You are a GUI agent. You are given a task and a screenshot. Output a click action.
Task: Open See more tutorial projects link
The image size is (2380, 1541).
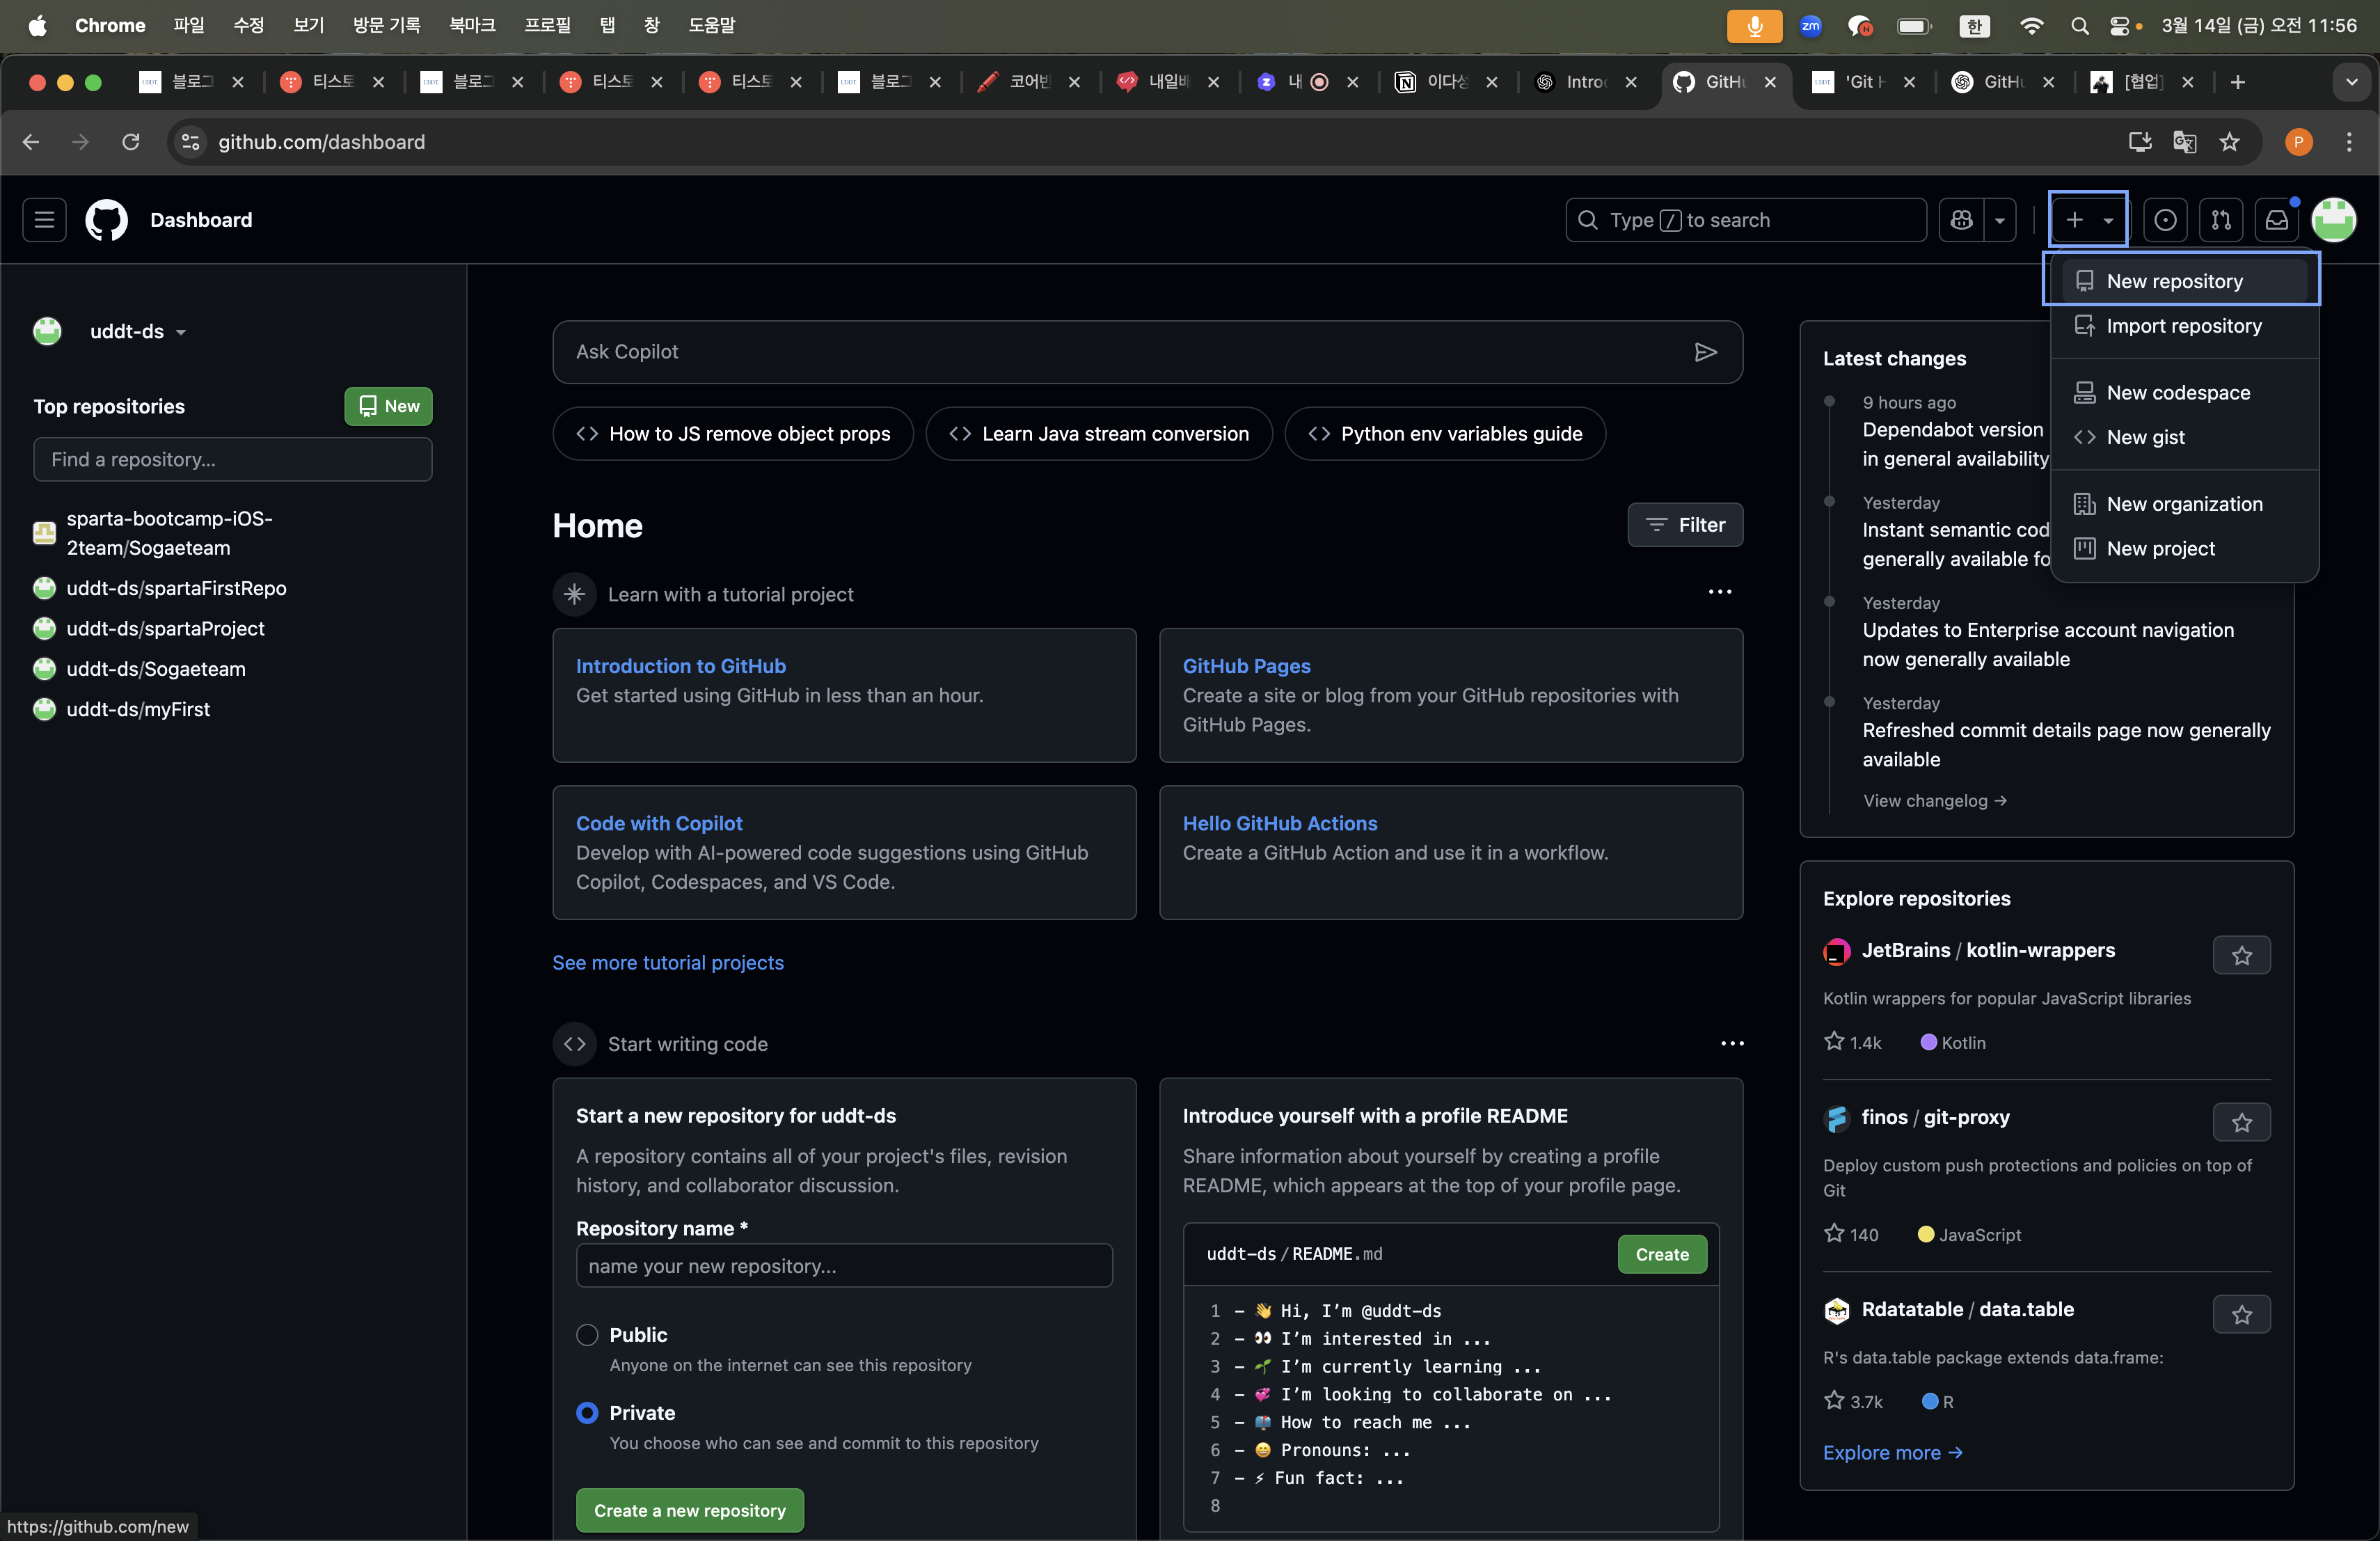(x=668, y=962)
